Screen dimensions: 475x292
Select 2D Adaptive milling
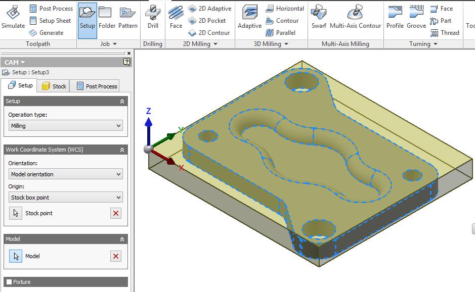pos(209,9)
